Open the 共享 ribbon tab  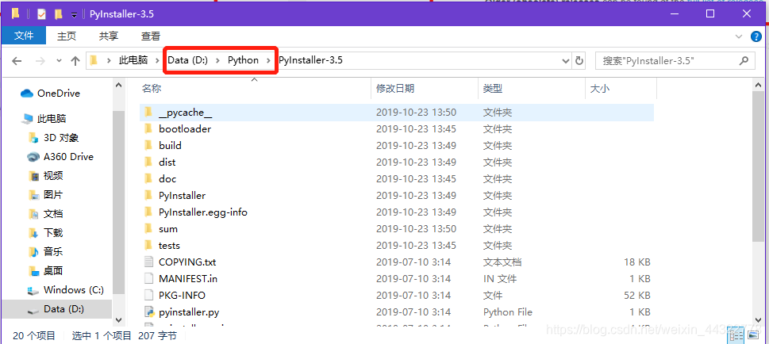pyautogui.click(x=109, y=36)
